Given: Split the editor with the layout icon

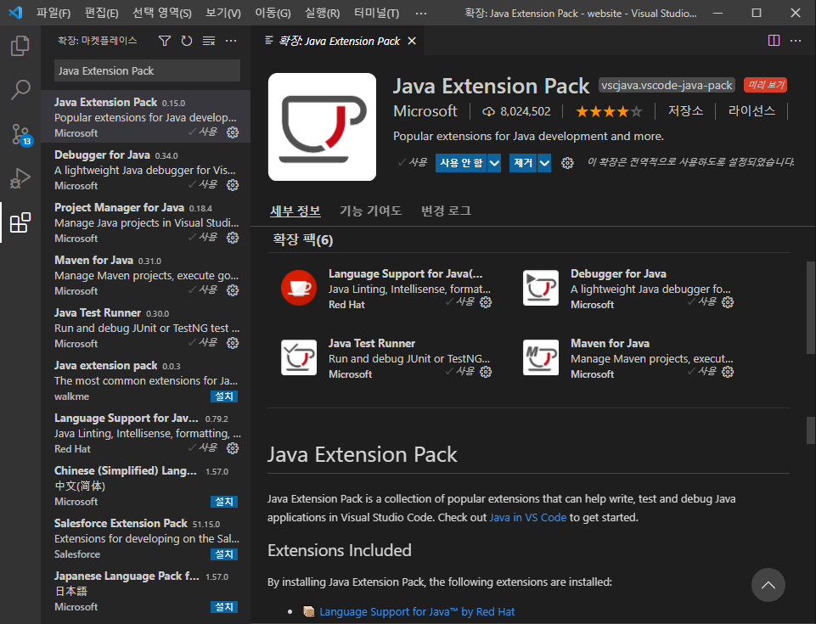Looking at the screenshot, I should tap(774, 40).
